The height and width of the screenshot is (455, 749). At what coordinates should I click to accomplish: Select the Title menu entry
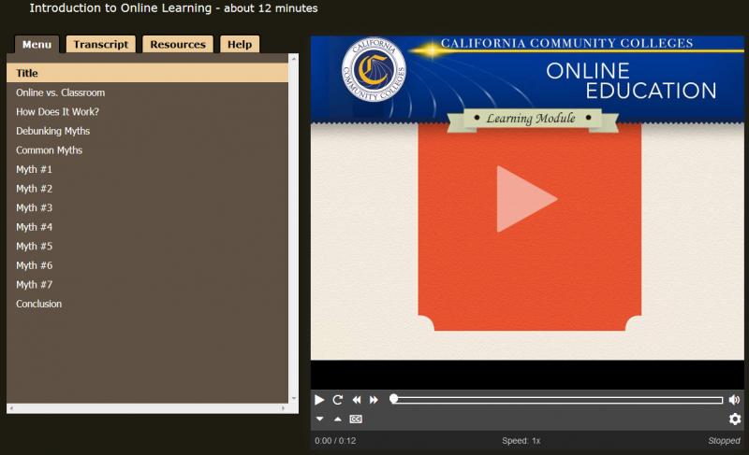(147, 73)
